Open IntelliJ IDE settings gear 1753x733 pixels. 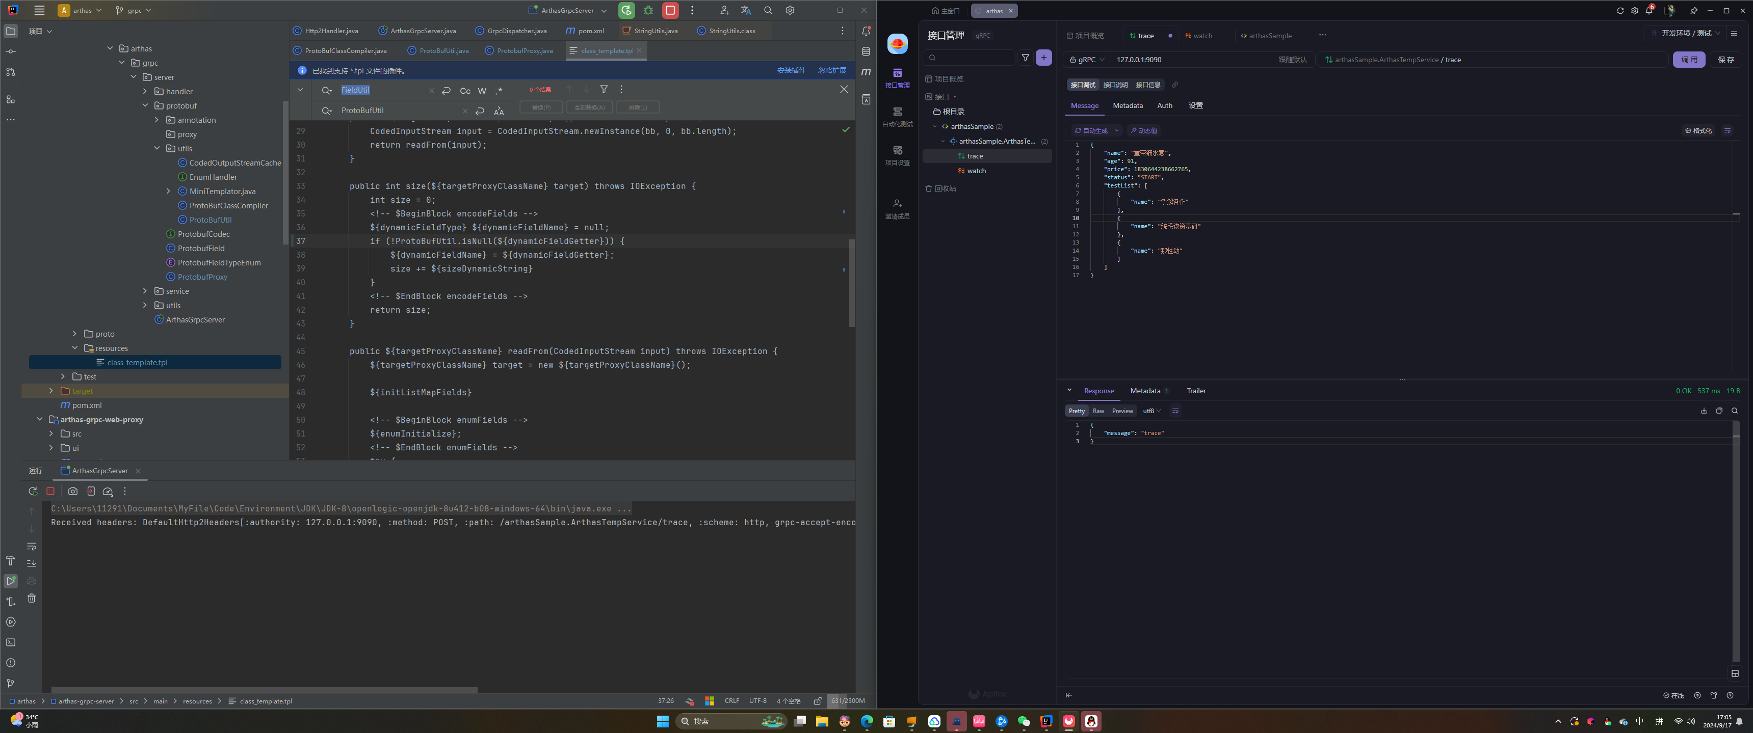[x=790, y=10]
